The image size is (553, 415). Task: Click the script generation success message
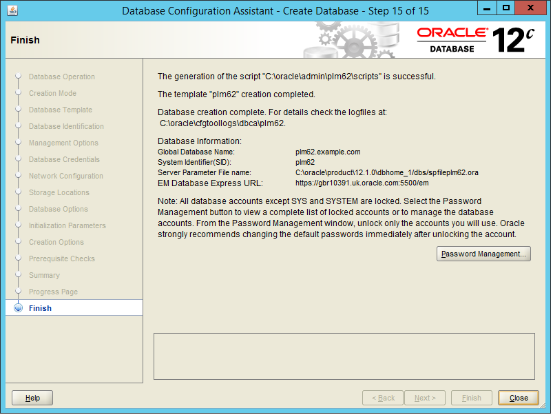(297, 77)
